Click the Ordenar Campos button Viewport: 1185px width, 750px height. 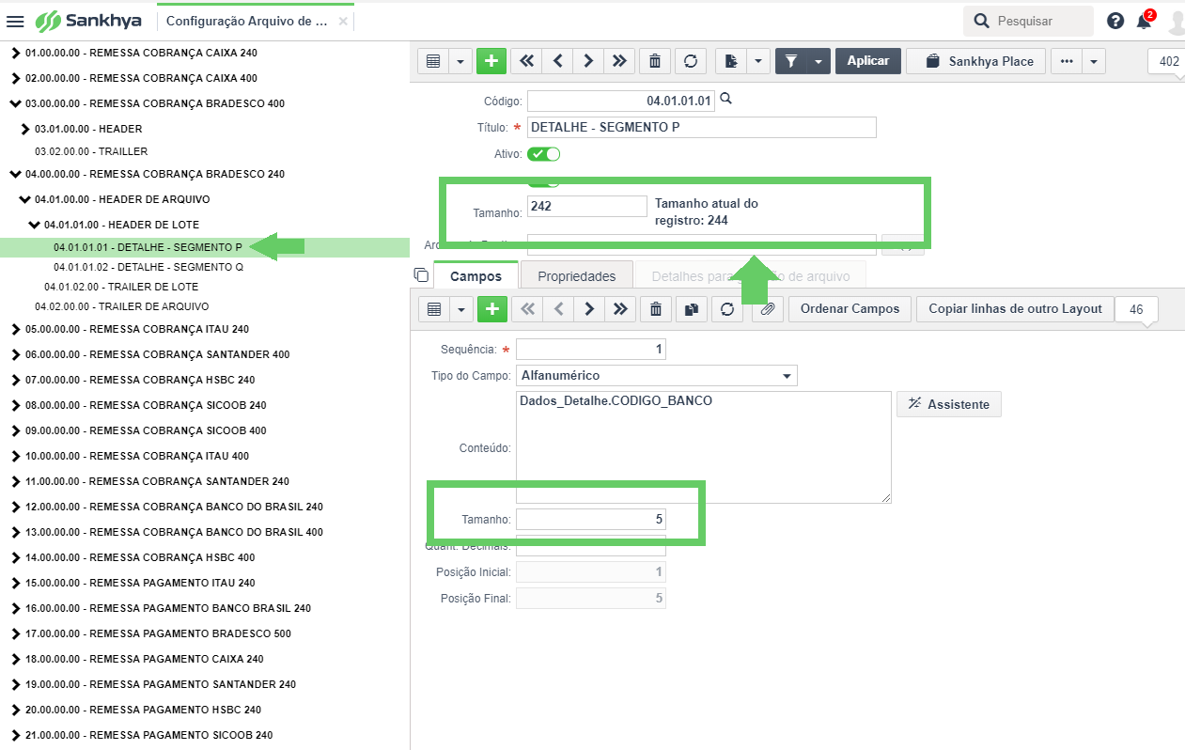[850, 309]
